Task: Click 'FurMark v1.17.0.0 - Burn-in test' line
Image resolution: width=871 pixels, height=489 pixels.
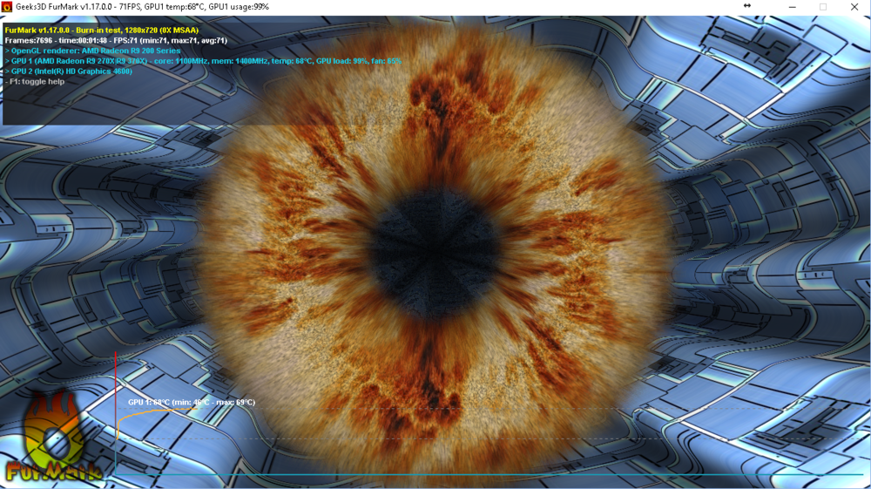Action: tap(102, 30)
